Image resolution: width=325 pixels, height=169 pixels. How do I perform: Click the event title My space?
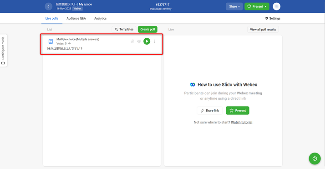tap(85, 4)
